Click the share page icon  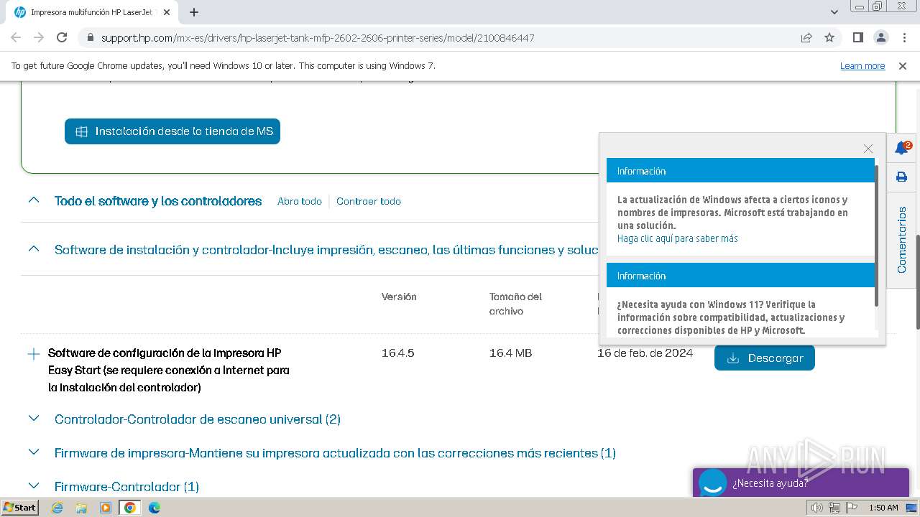806,37
